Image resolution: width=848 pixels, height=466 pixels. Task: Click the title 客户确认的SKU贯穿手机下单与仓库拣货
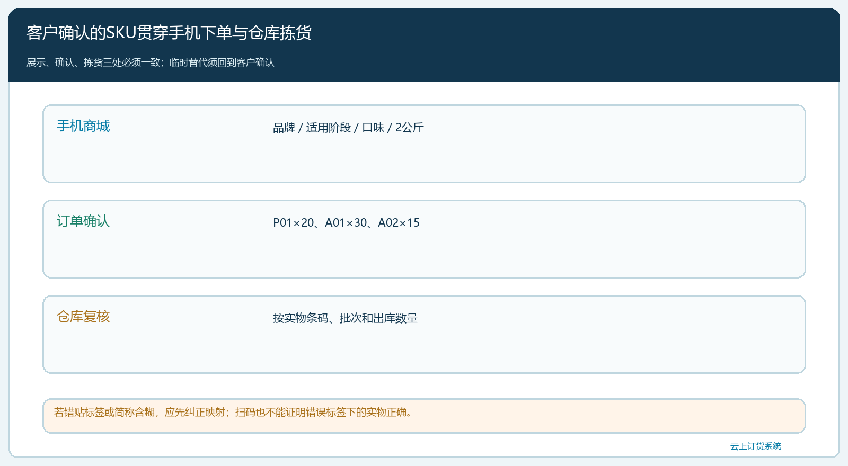coord(169,33)
